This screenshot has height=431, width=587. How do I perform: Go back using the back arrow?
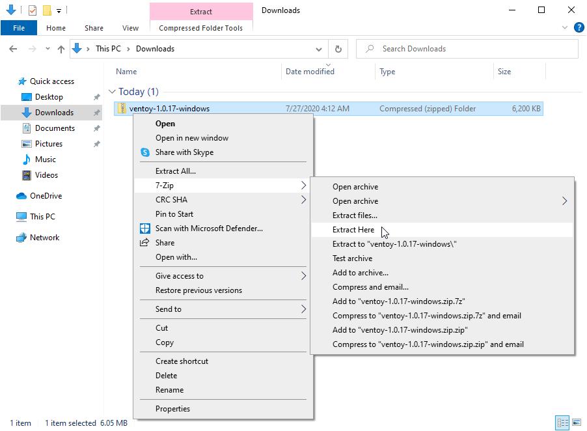pyautogui.click(x=13, y=48)
